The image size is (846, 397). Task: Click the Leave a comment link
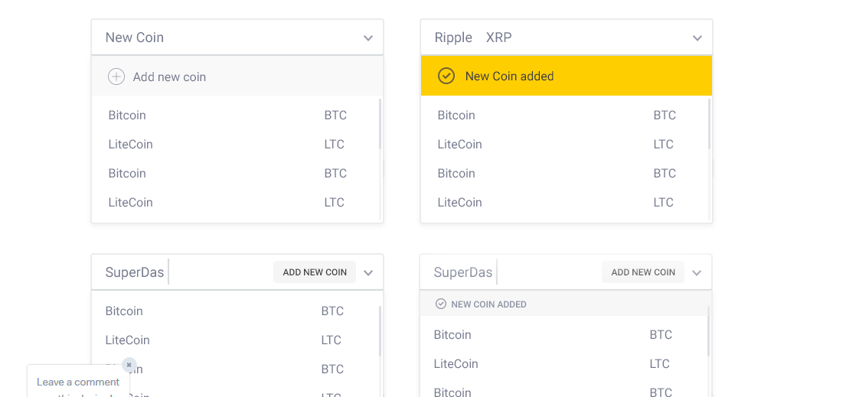[78, 382]
